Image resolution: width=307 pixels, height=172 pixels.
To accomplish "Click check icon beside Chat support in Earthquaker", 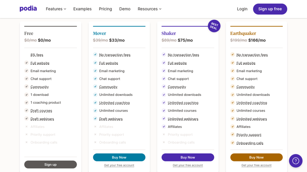I will point(232,79).
